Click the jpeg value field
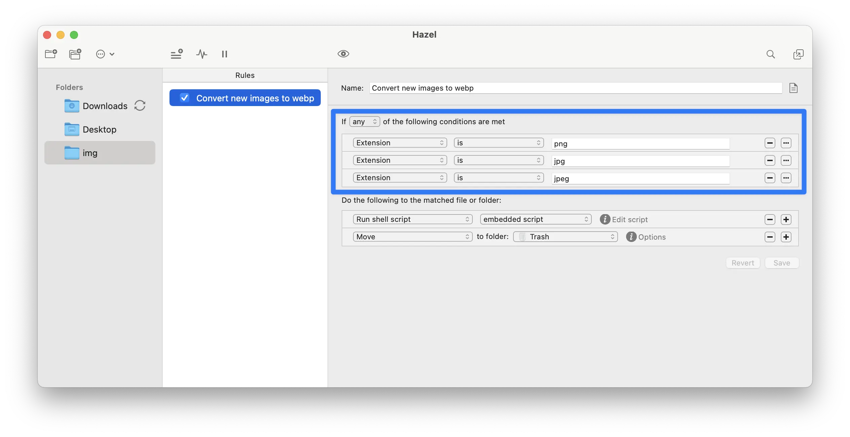This screenshot has width=850, height=437. point(641,179)
